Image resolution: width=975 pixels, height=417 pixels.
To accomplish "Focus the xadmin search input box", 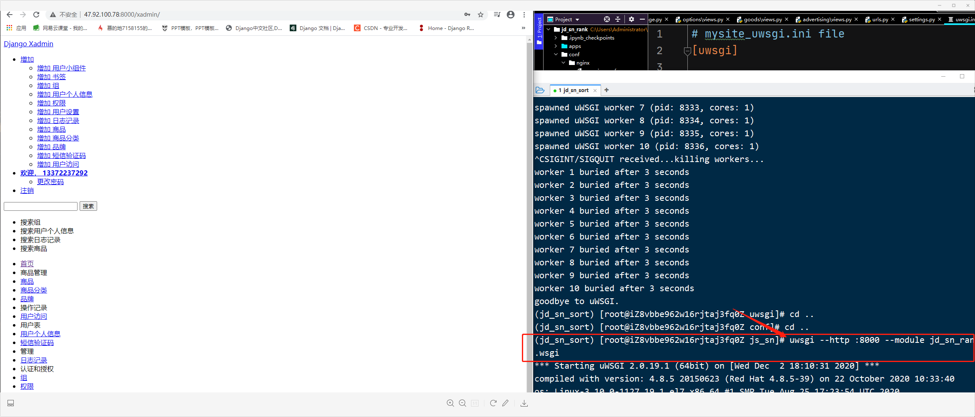I will pos(40,206).
